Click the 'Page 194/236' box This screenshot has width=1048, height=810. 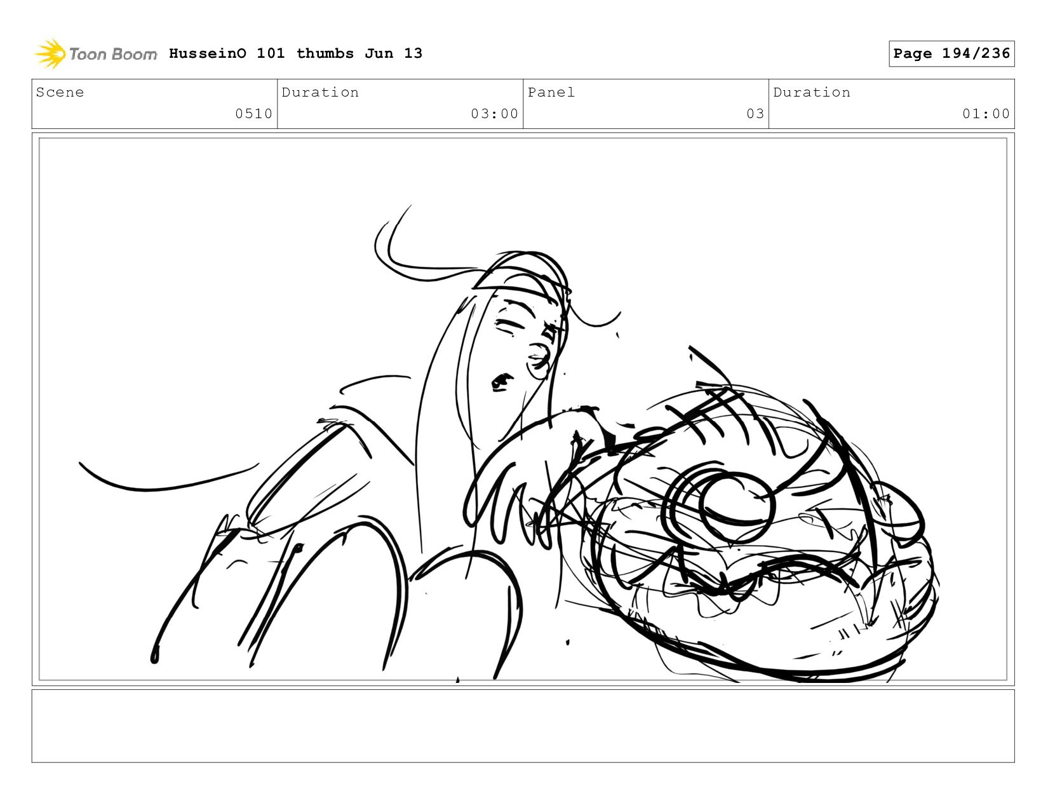951,53
